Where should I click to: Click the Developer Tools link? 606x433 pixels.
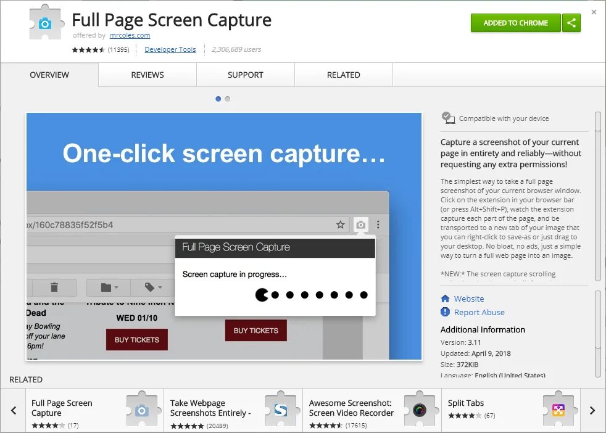[x=170, y=49]
